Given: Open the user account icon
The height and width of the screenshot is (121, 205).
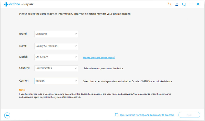Looking at the screenshot, I should (x=177, y=4).
